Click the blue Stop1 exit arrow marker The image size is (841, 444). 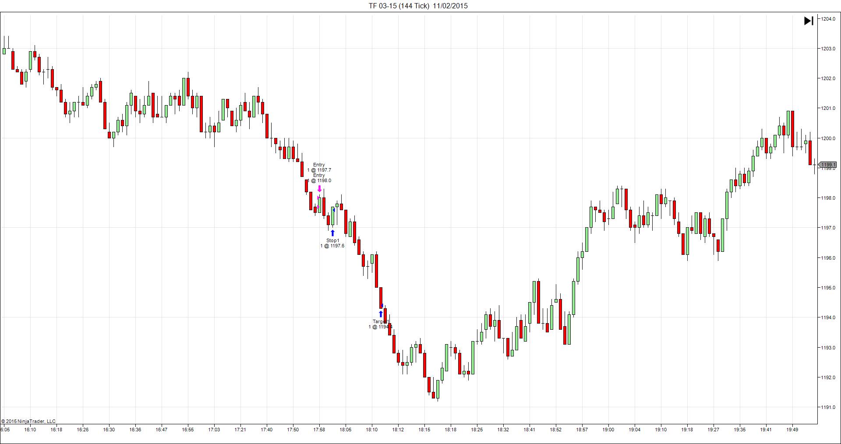(332, 233)
